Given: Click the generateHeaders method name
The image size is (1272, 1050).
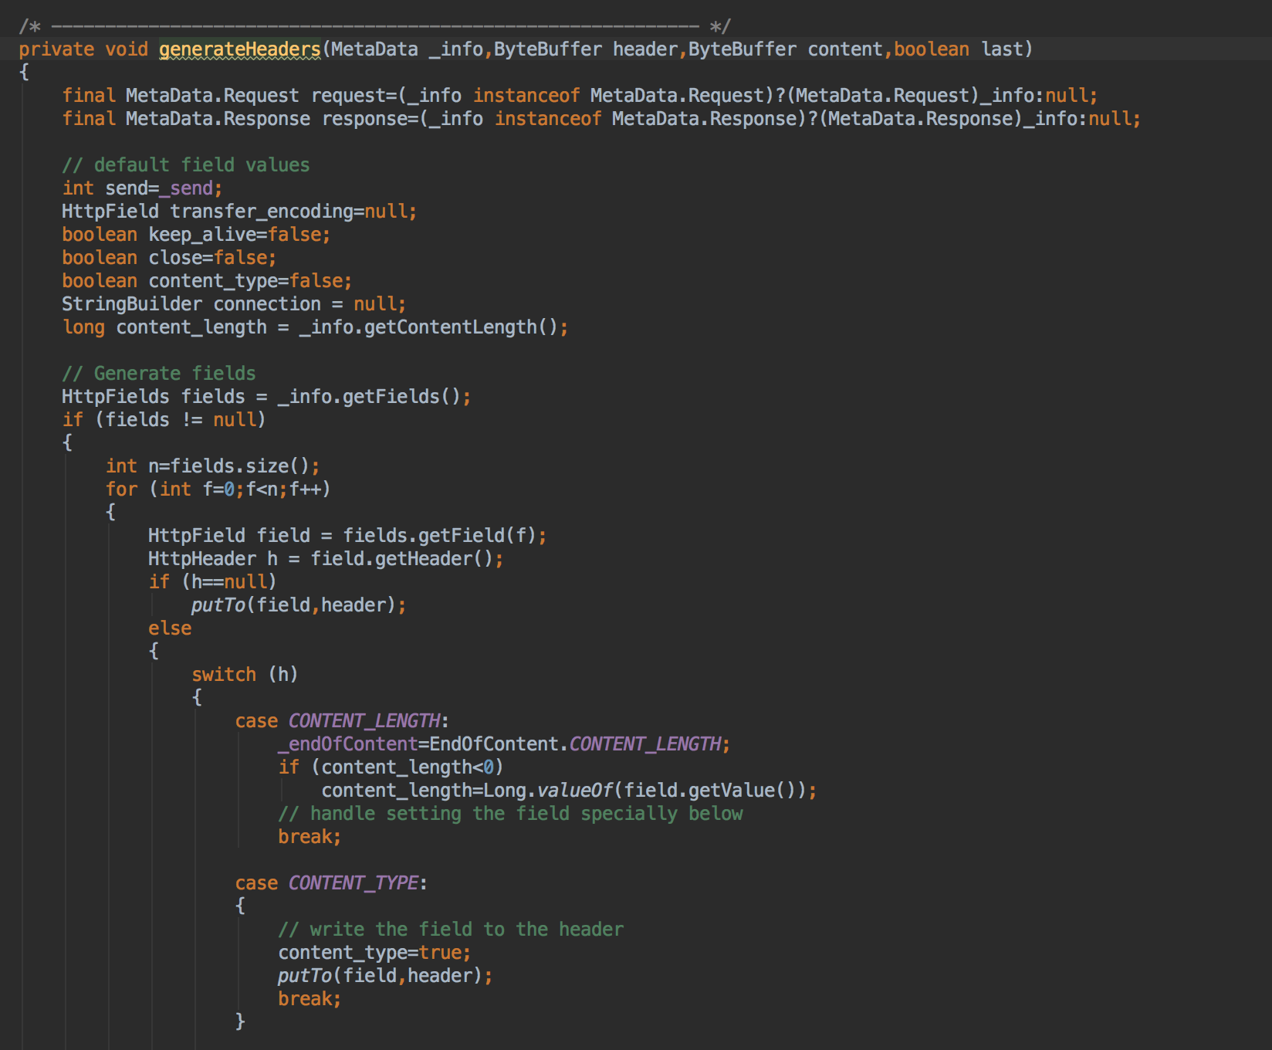Looking at the screenshot, I should click(240, 49).
